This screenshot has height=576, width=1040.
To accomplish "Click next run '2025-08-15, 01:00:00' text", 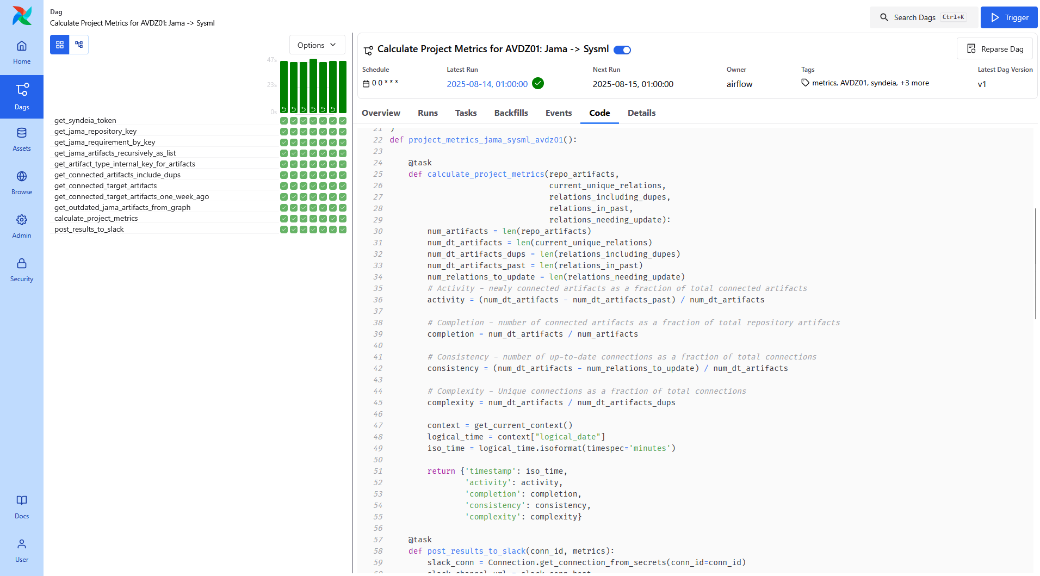I will click(x=633, y=84).
